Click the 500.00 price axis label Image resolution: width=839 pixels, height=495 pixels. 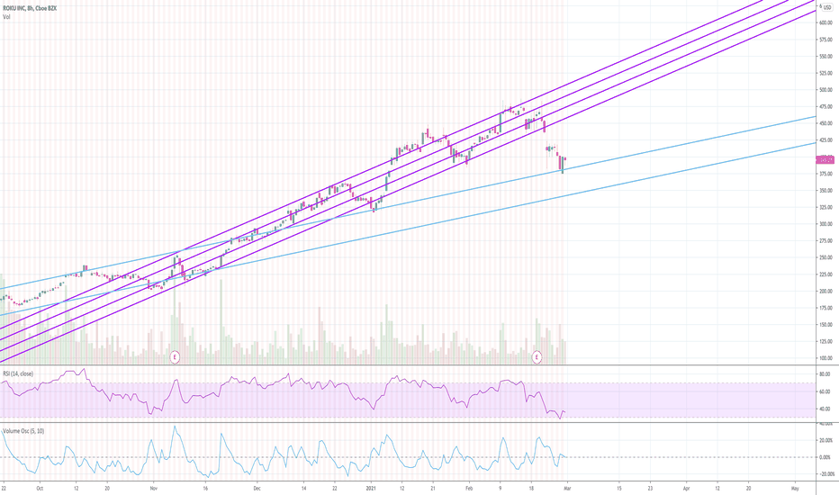click(825, 90)
